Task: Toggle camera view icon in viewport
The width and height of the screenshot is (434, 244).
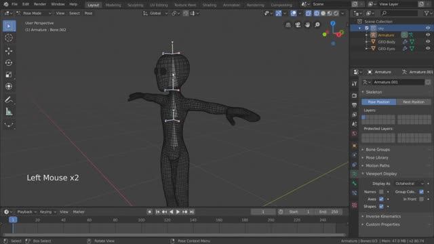Action: 298,25
